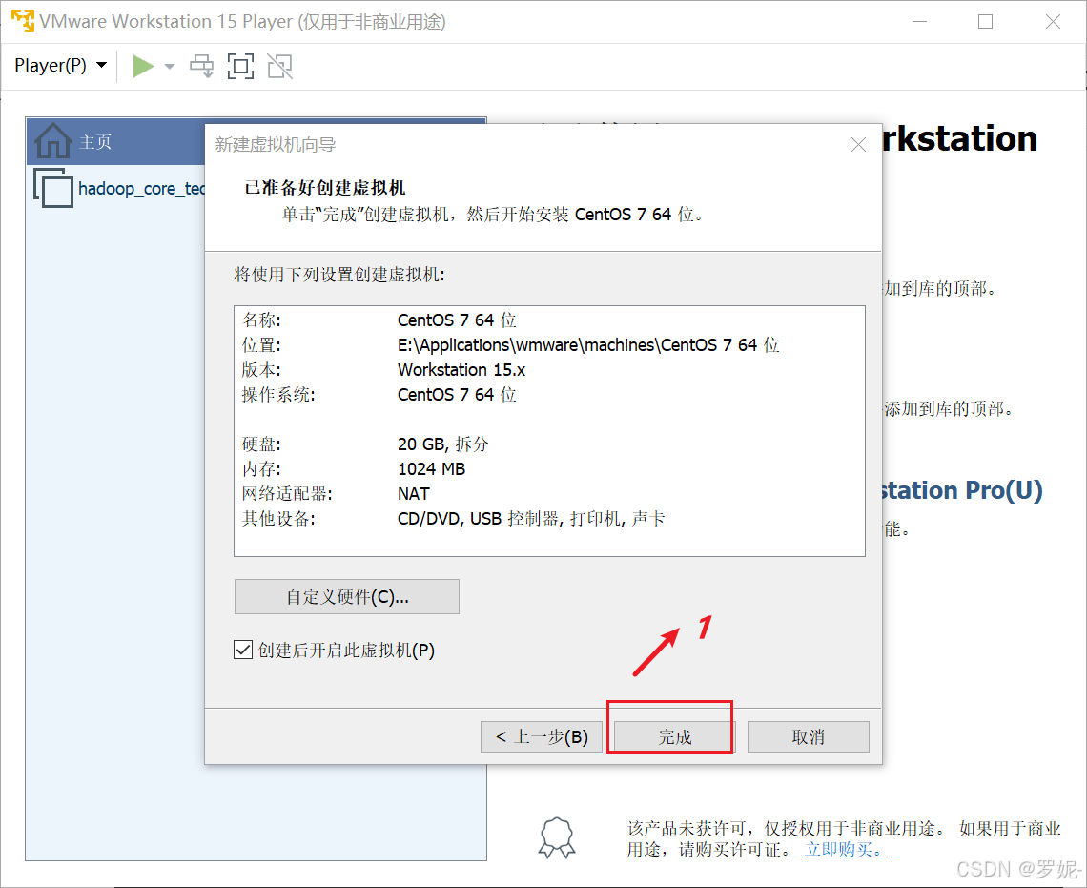1087x888 pixels.
Task: Follow the 立即购买 purchase link
Action: coord(846,849)
